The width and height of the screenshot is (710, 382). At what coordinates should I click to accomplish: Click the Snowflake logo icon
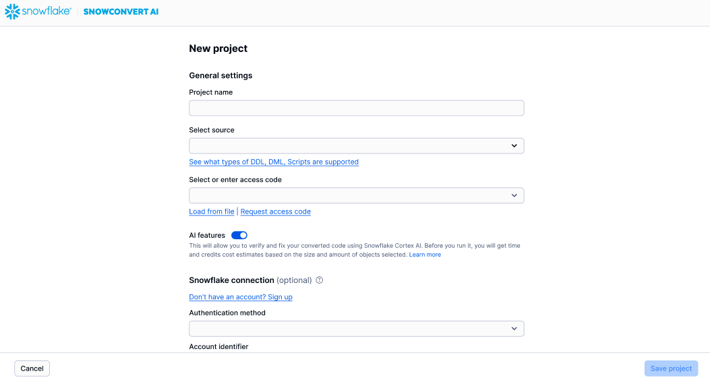pyautogui.click(x=12, y=11)
